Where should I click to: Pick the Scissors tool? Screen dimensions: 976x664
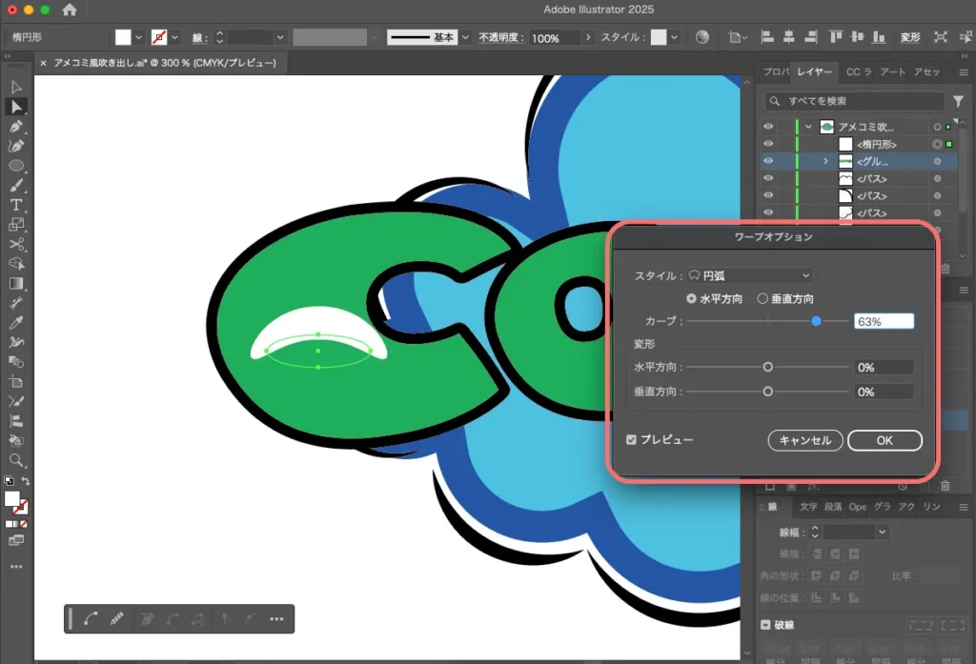tap(16, 244)
